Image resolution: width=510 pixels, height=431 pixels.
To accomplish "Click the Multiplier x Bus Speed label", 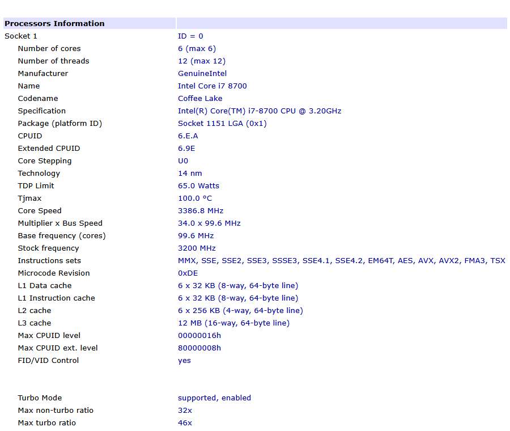I will click(x=60, y=223).
